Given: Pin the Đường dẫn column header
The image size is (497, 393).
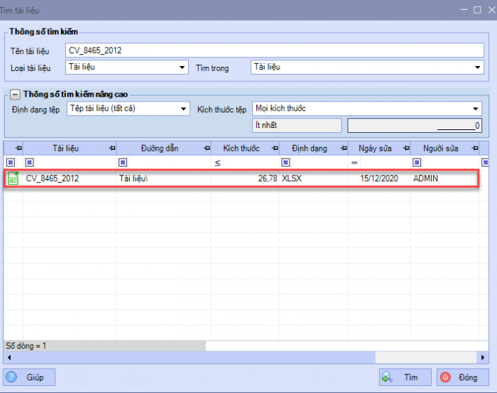Looking at the screenshot, I should tap(207, 148).
